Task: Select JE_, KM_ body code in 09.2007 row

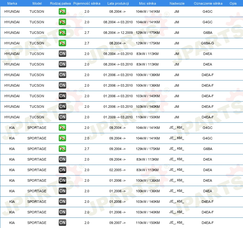Action: [177, 223]
